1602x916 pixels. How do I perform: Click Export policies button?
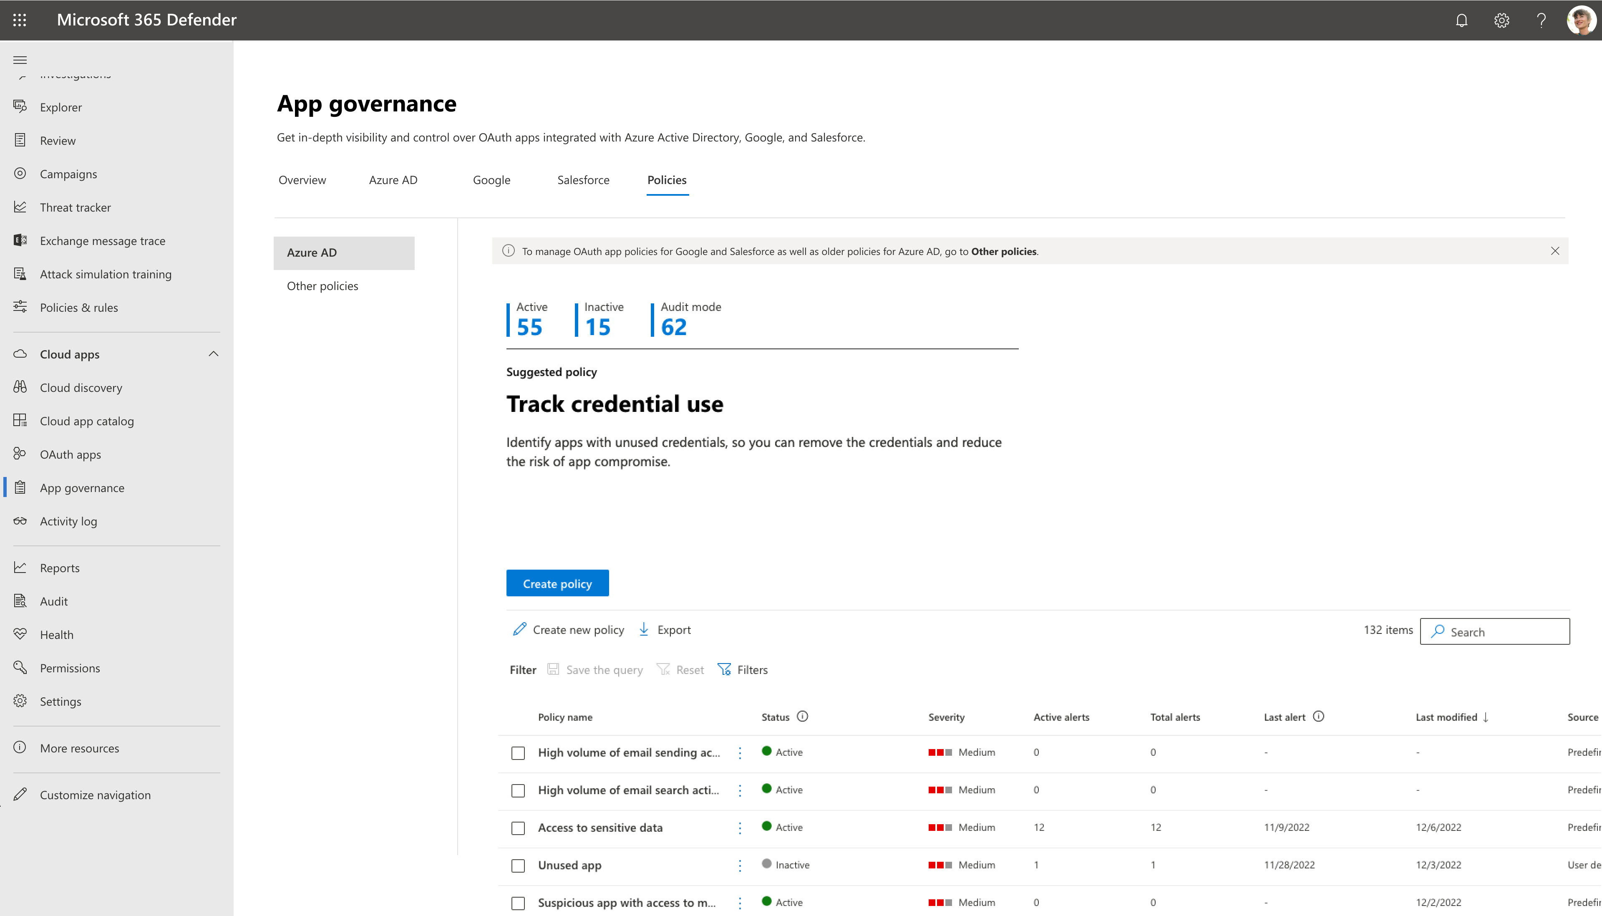tap(665, 628)
